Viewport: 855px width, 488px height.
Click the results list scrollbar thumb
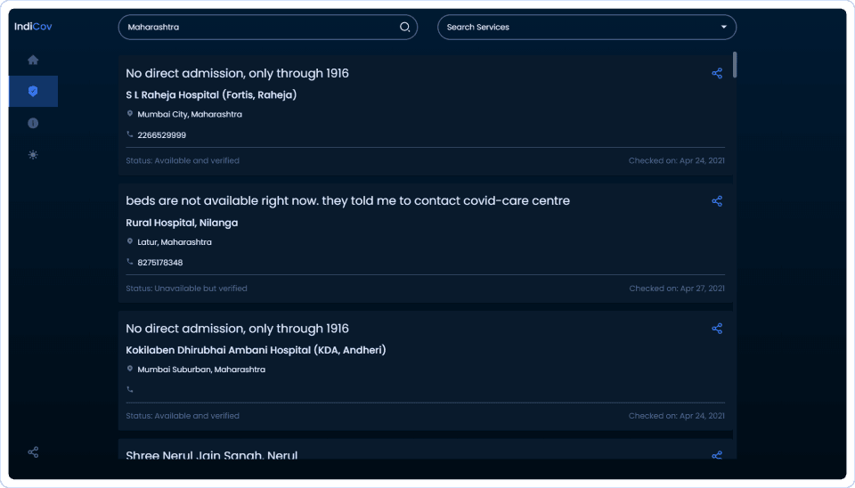[735, 64]
